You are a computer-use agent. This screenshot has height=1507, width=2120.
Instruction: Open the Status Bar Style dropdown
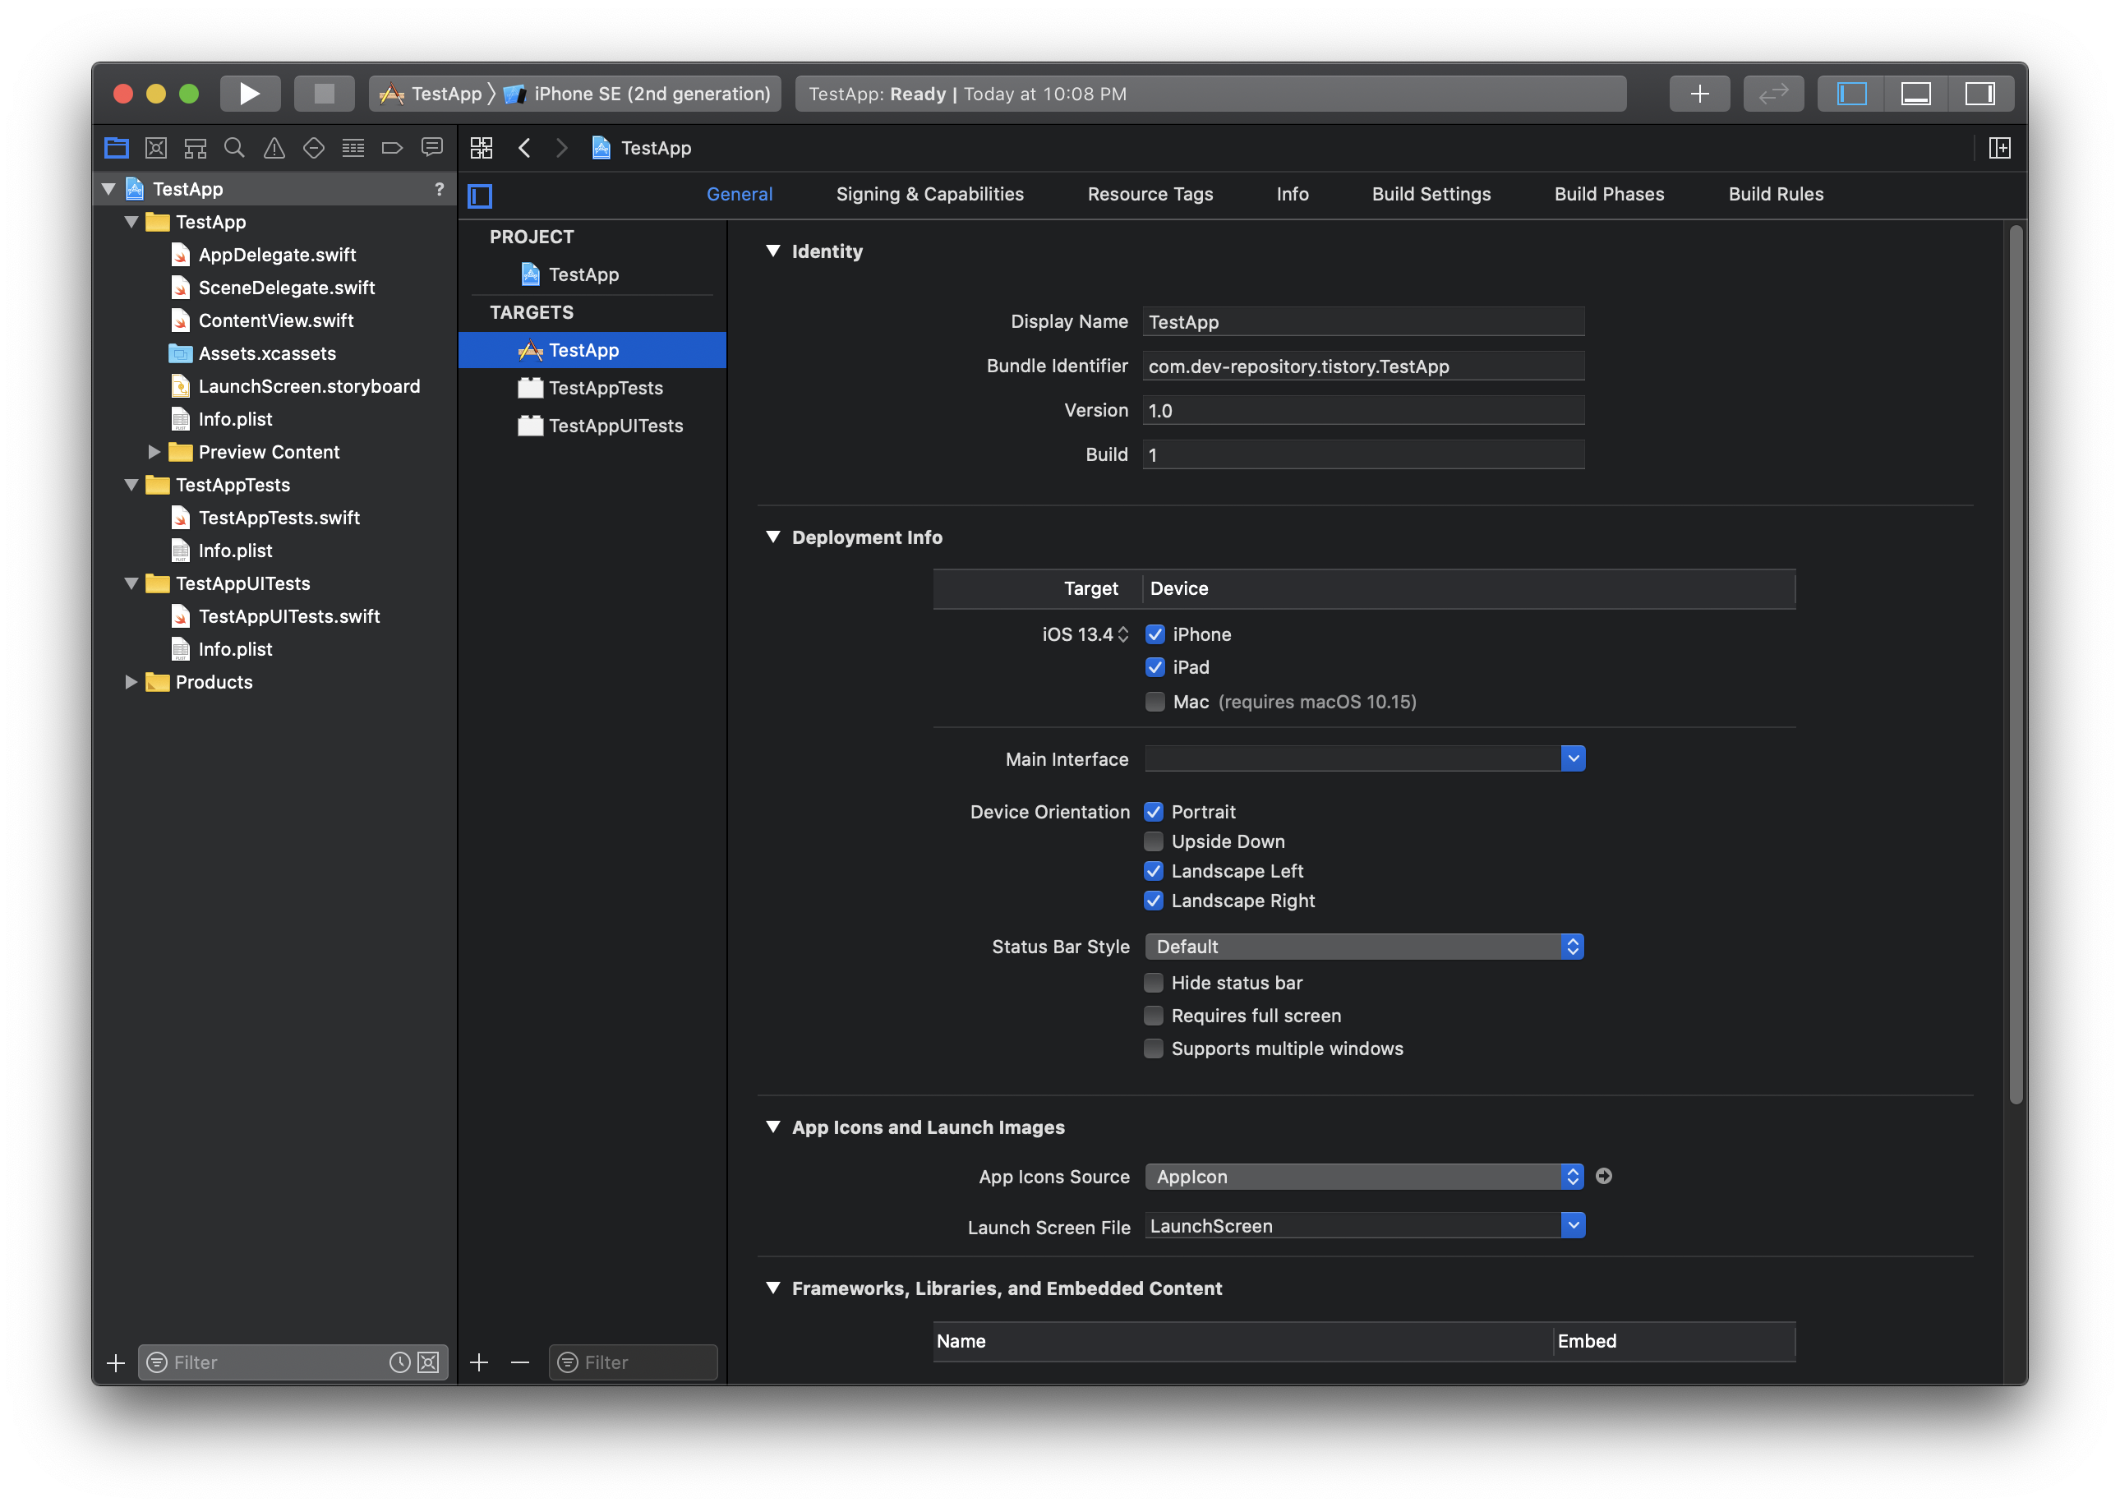(x=1364, y=947)
